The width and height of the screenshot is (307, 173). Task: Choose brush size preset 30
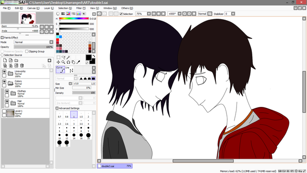pos(67,143)
